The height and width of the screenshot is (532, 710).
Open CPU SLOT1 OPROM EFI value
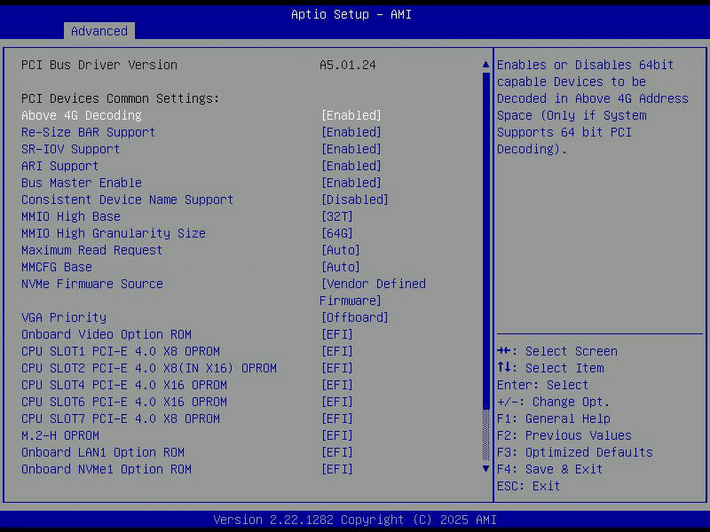point(337,351)
